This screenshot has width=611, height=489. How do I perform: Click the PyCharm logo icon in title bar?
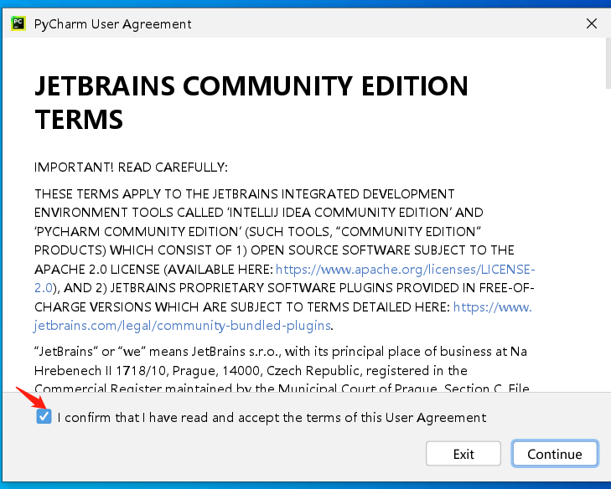pyautogui.click(x=18, y=23)
